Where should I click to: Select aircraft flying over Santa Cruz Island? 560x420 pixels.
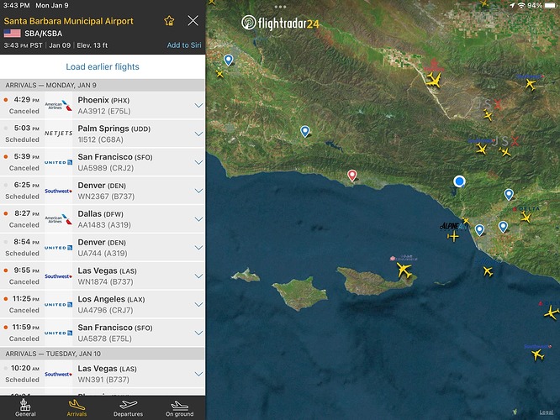pyautogui.click(x=404, y=270)
